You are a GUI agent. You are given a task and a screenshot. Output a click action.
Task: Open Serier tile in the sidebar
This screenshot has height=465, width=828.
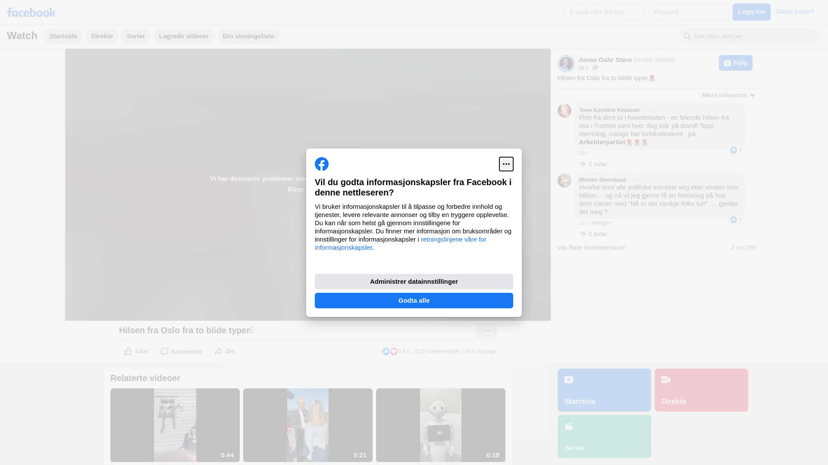[x=604, y=437]
